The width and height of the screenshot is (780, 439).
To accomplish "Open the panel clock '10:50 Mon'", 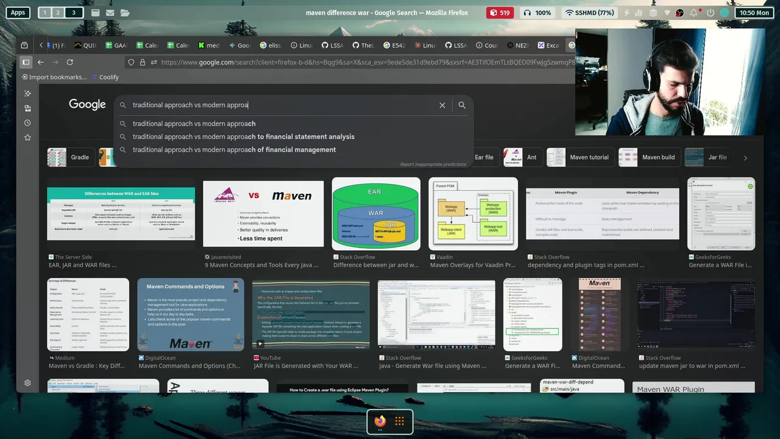I will (754, 13).
